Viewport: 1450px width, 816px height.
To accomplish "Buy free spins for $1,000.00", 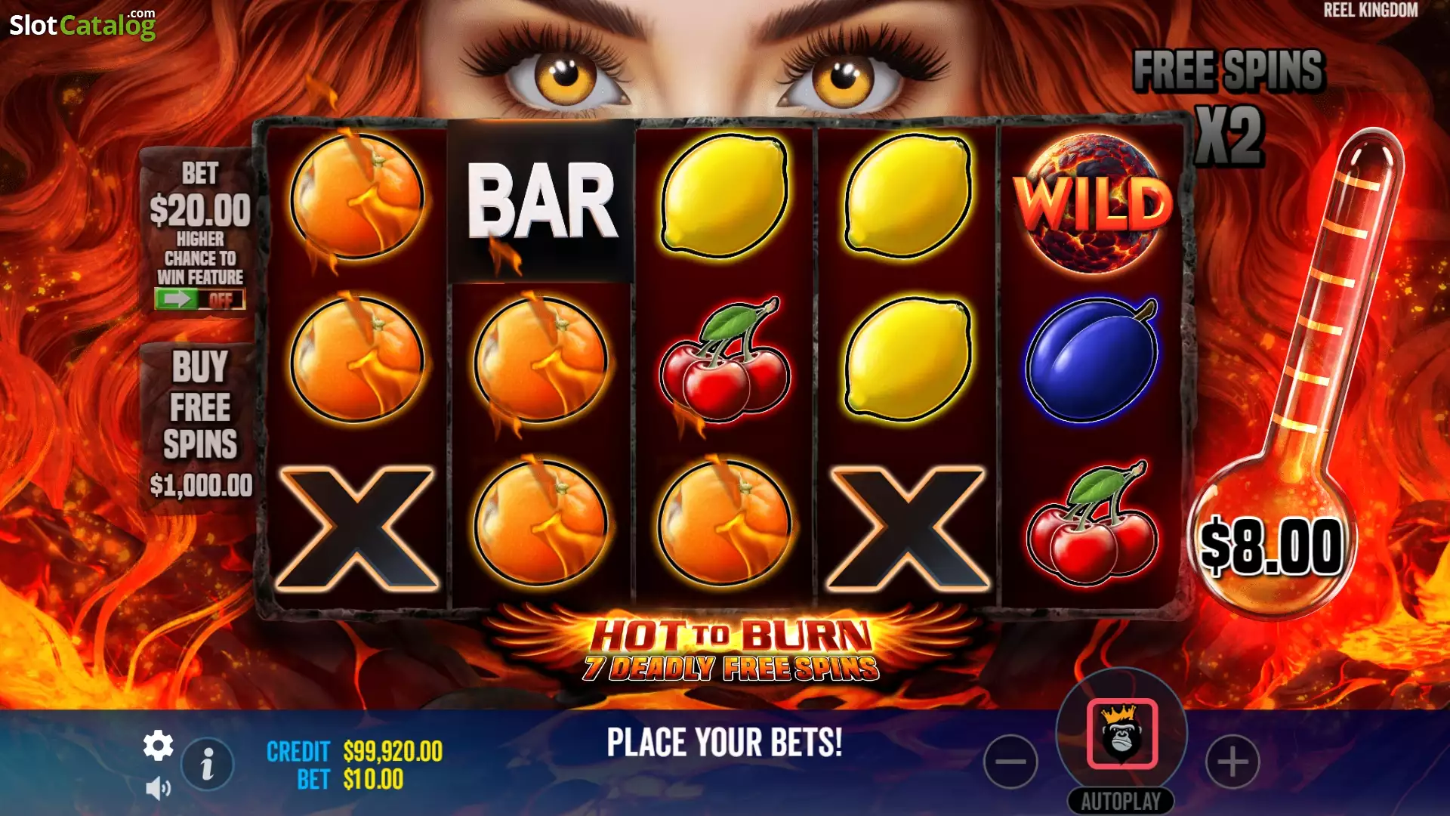I will pos(200,425).
